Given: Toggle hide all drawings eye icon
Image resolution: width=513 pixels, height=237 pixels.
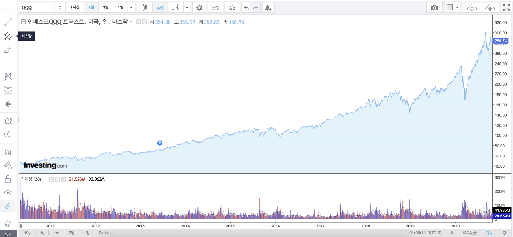Looking at the screenshot, I should click(x=8, y=193).
